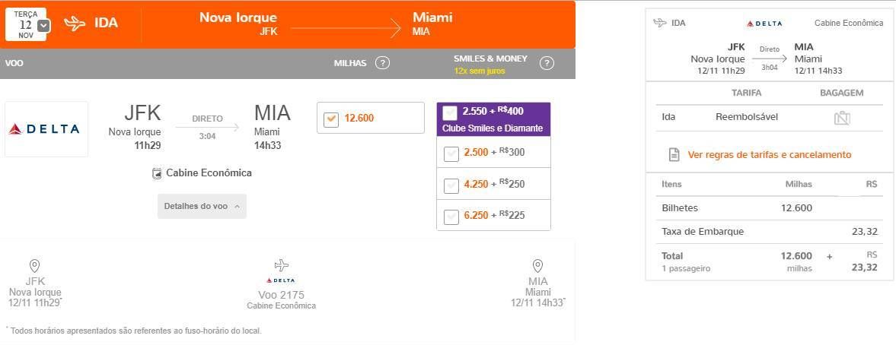This screenshot has height=345, width=896.
Task: Select the 2.500 + R$300 option checkbox
Action: pyautogui.click(x=451, y=154)
